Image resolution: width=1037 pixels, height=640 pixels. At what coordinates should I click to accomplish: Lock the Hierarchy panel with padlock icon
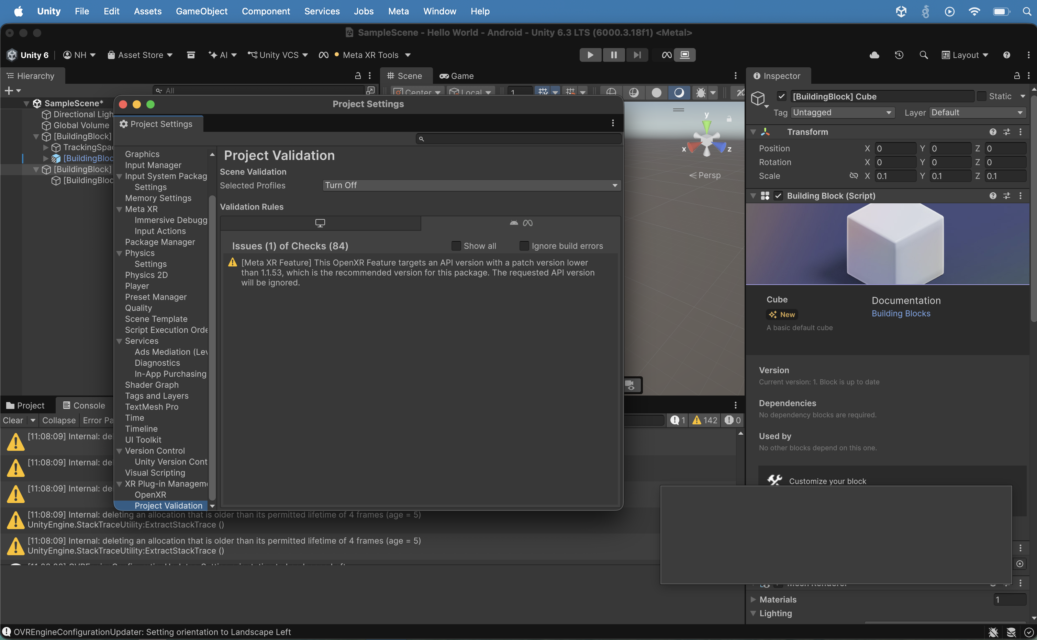358,76
